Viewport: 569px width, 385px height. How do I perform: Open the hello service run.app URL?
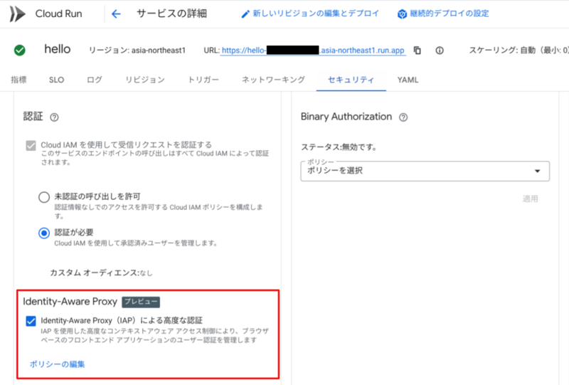click(313, 50)
